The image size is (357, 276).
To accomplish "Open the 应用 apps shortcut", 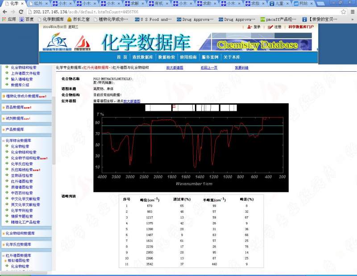I will (x=9, y=19).
